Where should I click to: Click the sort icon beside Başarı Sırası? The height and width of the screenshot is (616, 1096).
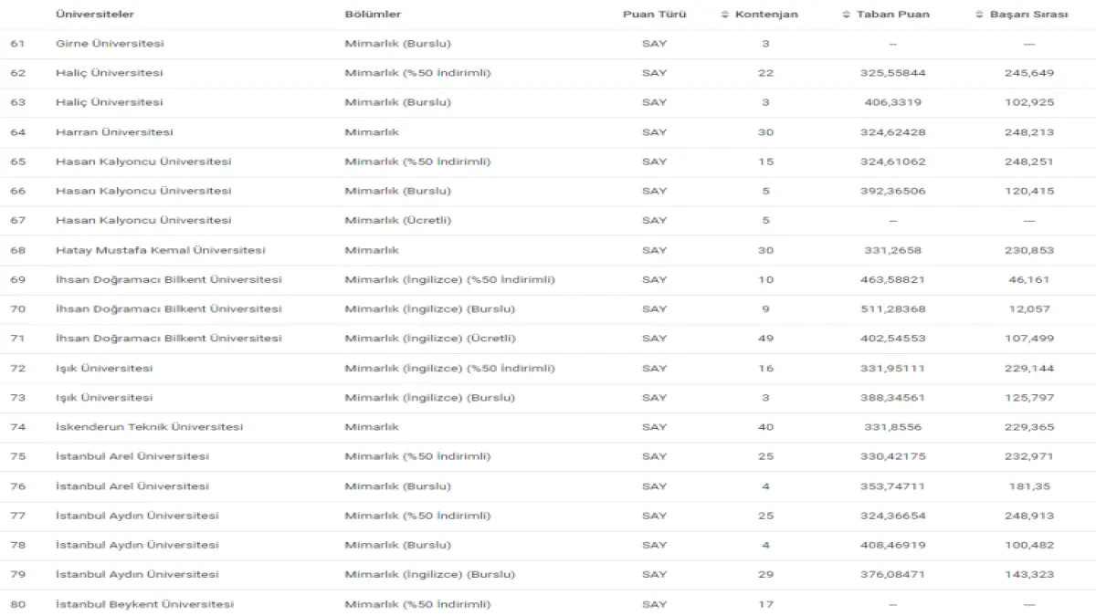[980, 15]
